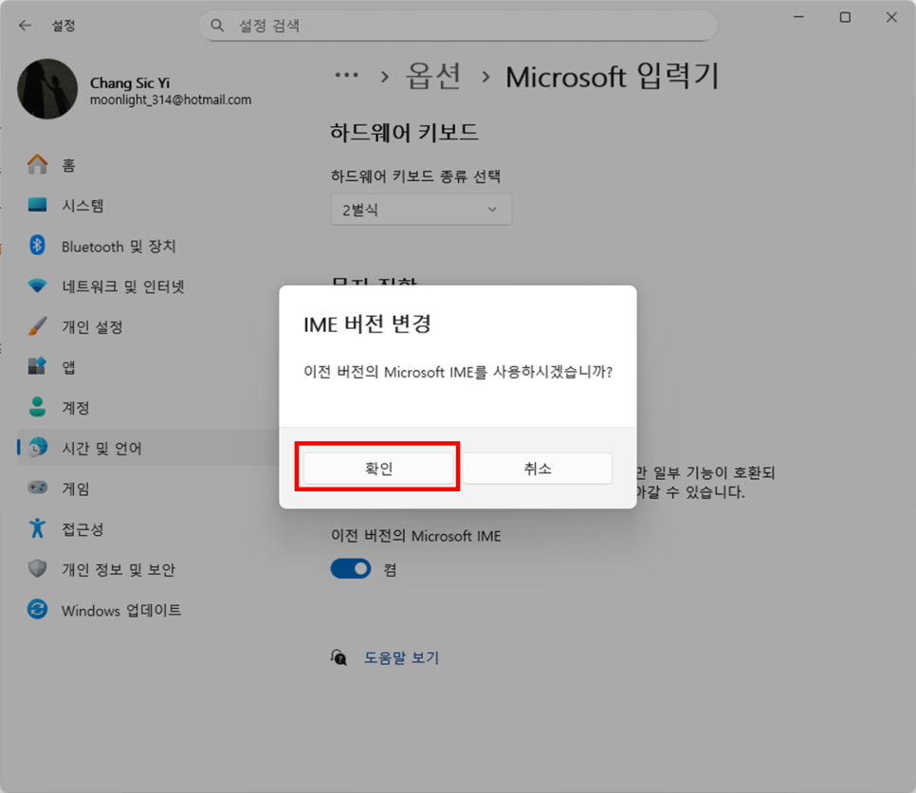Open Windows 업데이트 category
Screen dimensions: 916x793
pyautogui.click(x=148, y=610)
